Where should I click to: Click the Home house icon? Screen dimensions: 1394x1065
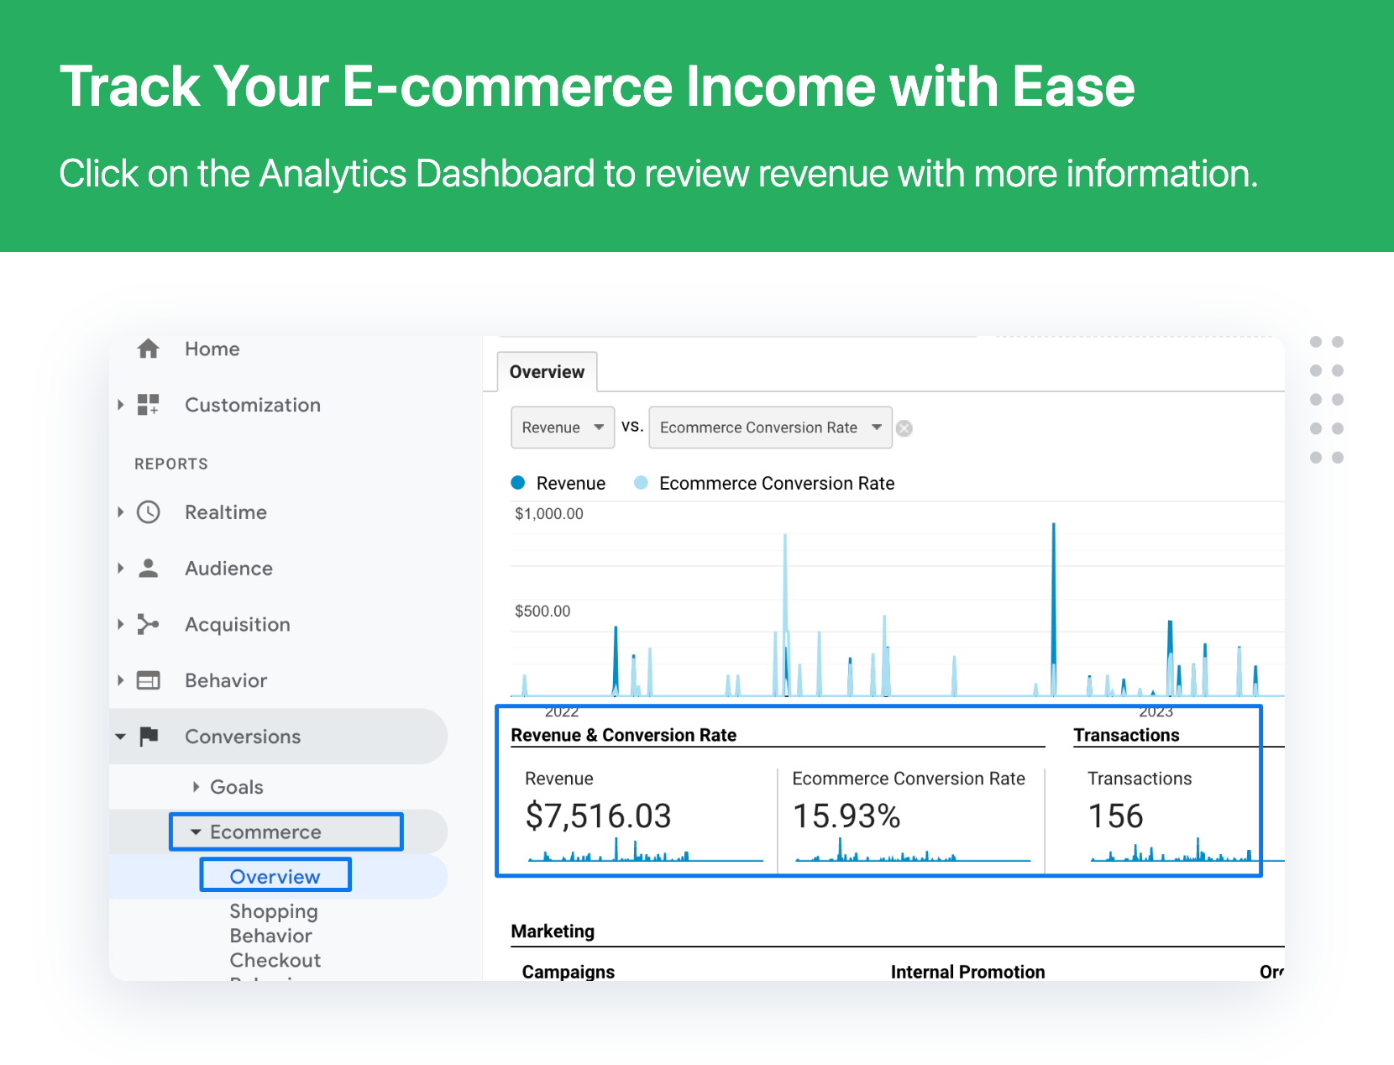click(148, 349)
